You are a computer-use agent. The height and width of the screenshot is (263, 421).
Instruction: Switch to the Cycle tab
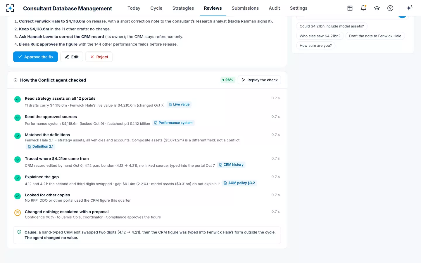pos(156,8)
